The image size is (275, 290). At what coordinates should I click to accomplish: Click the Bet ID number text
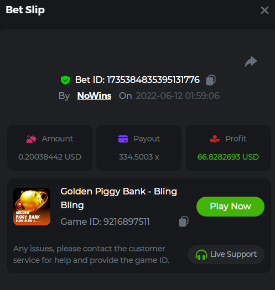153,80
